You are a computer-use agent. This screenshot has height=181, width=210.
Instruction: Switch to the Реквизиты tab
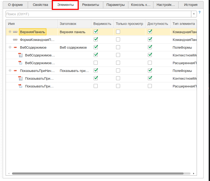click(91, 5)
